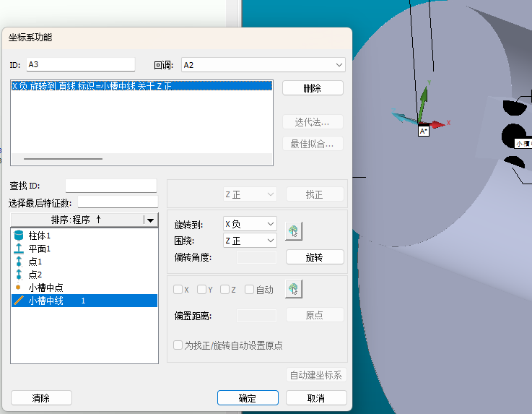Viewport: 532px width, 414px height.
Task: Select 点2 in the feature list
Action: point(84,274)
